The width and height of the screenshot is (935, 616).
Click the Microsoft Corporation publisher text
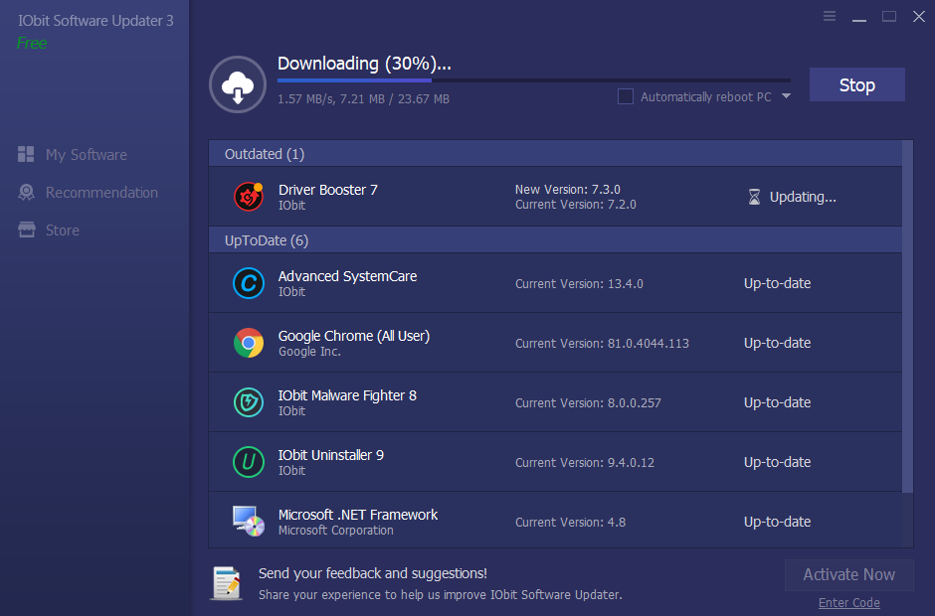tap(336, 531)
